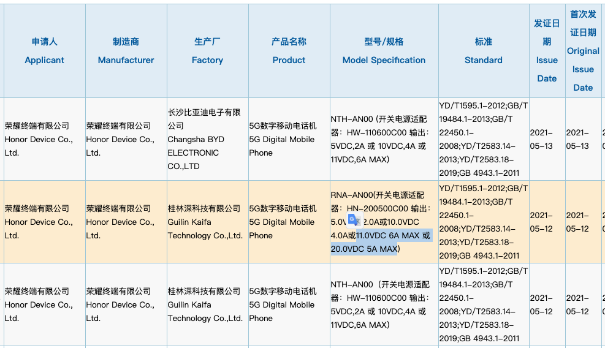Click the Original Issue Date 2021-05-12 in the last row
Image resolution: width=605 pixels, height=348 pixels.
pos(583,304)
